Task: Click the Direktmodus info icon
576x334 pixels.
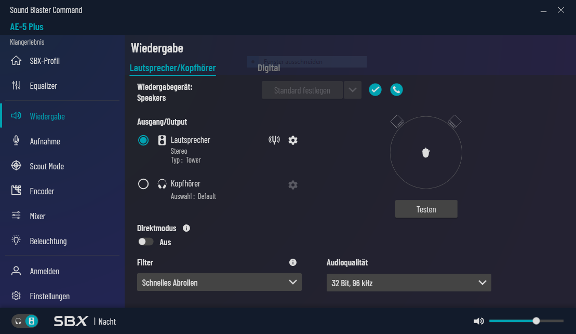Action: [x=186, y=228]
